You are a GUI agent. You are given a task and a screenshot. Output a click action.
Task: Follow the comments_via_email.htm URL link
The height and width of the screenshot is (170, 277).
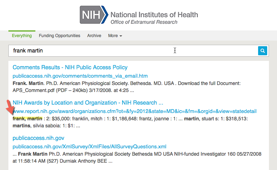80,76
